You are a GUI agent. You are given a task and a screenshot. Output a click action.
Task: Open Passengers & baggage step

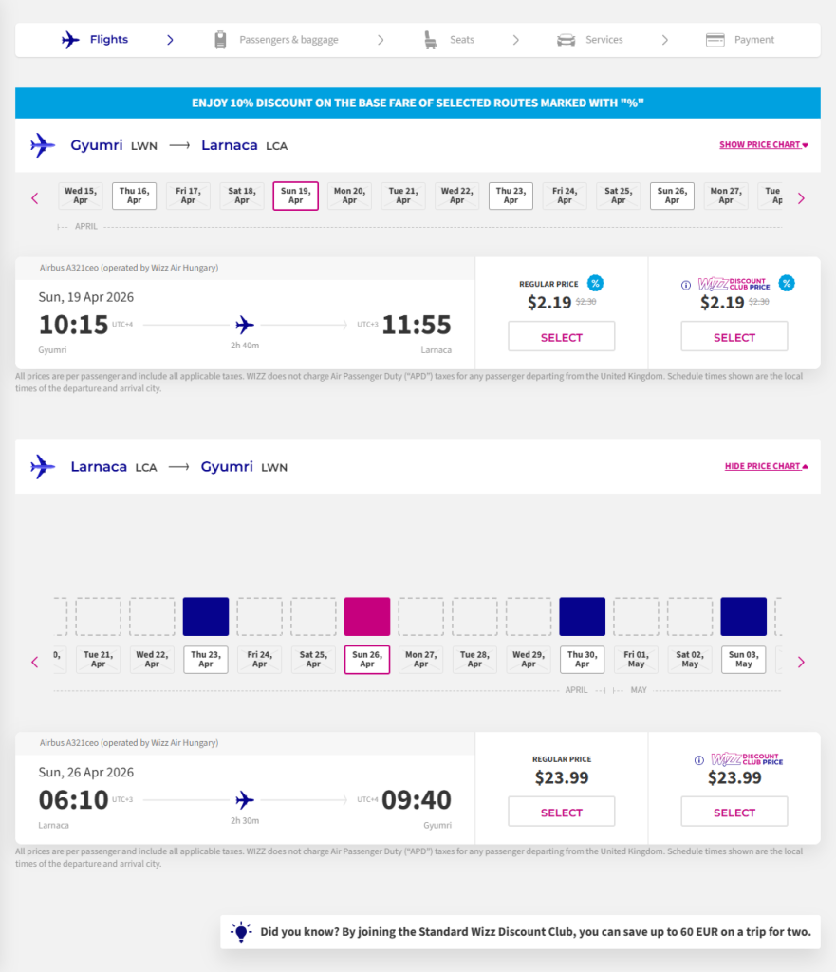[x=288, y=40]
